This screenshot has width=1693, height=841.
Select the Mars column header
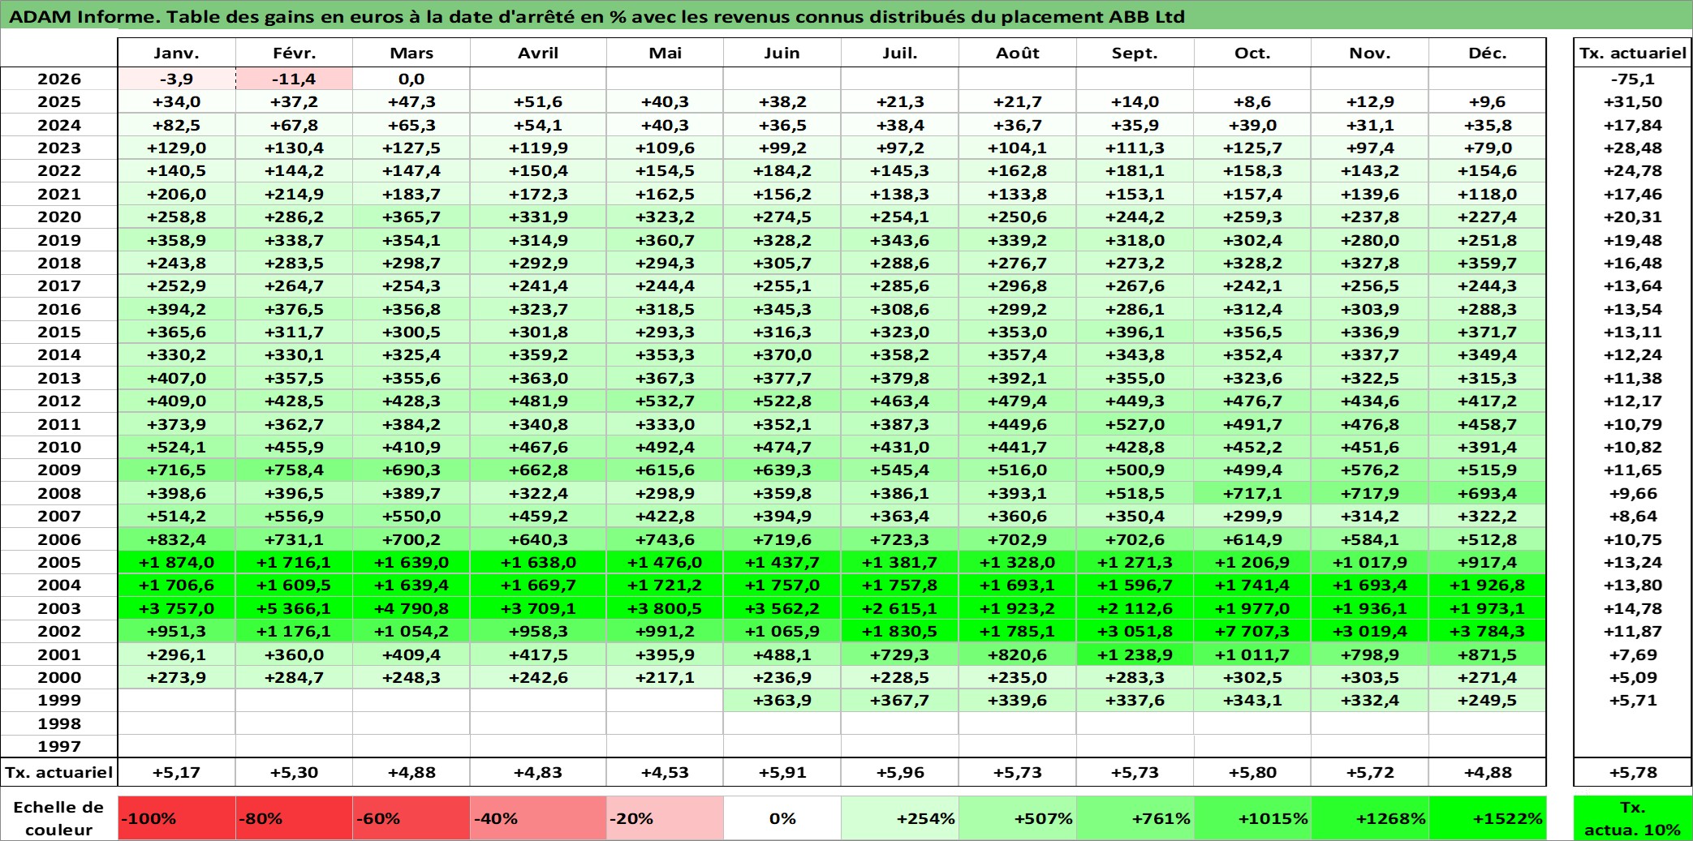[x=411, y=53]
